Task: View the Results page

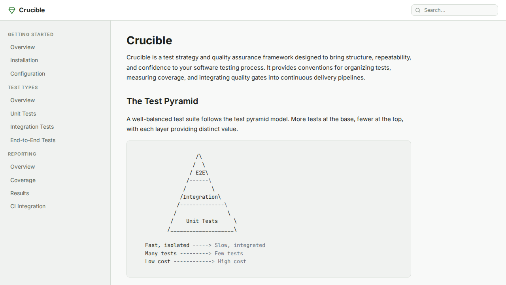Action: pos(19,193)
